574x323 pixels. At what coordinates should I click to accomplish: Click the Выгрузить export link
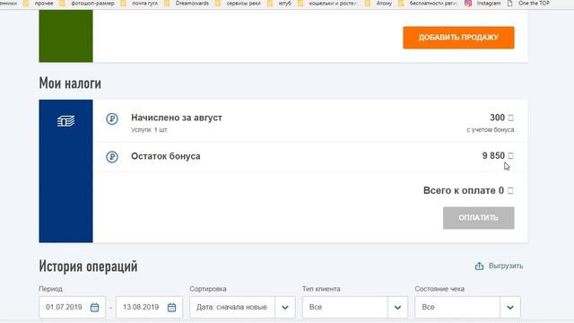506,266
